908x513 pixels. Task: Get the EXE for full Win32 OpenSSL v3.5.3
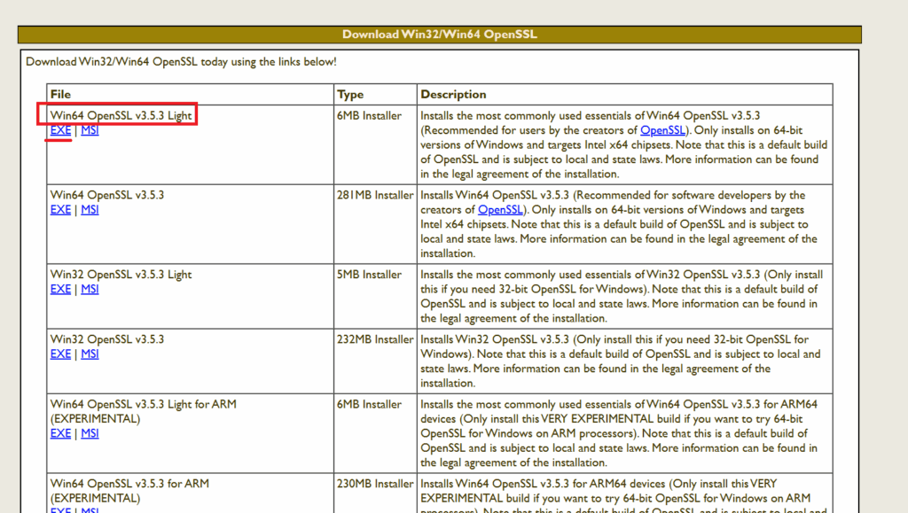click(60, 354)
